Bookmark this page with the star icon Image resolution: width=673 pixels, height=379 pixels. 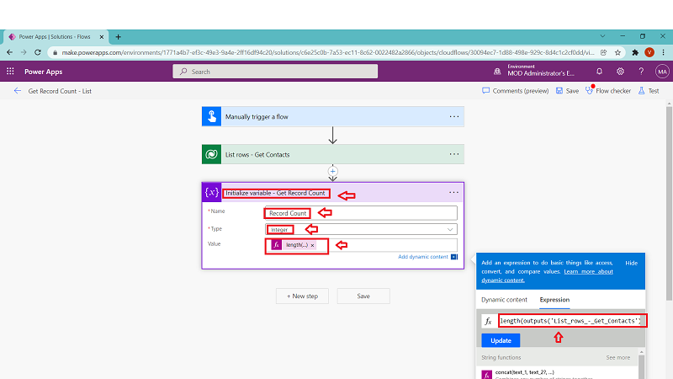(x=617, y=52)
